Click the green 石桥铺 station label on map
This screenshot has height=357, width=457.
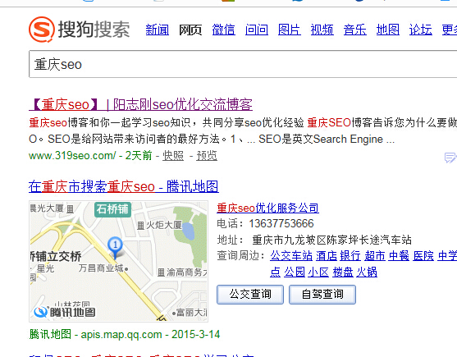pos(112,209)
